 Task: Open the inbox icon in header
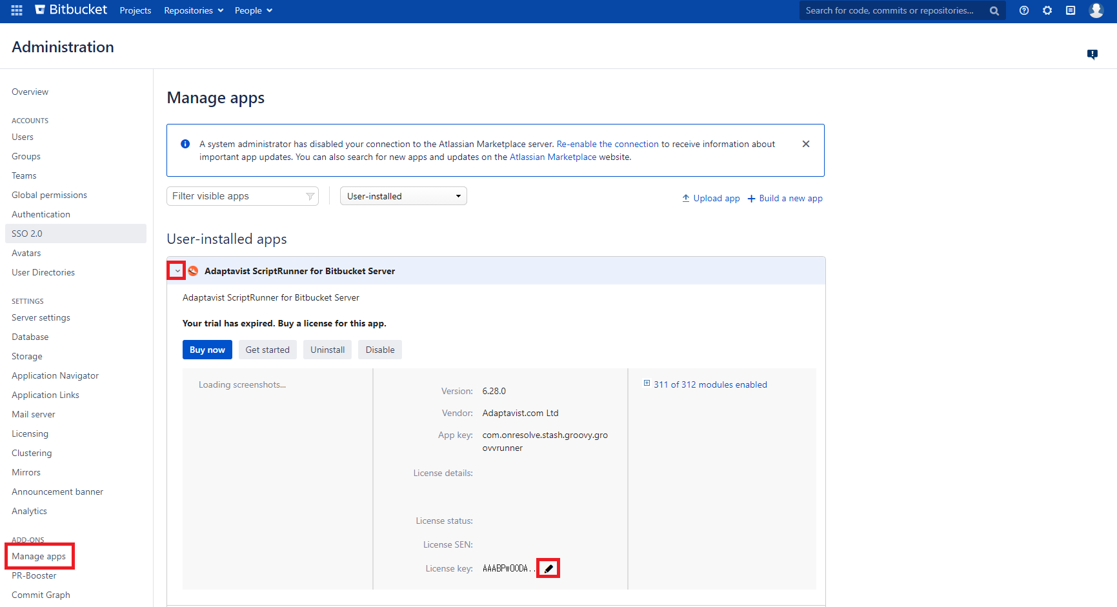(1071, 10)
